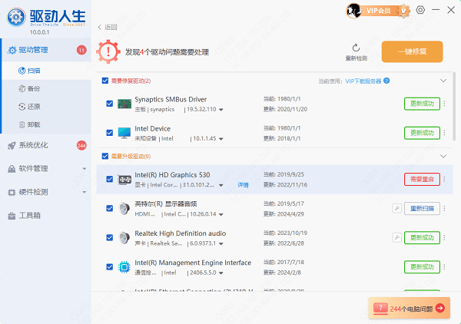Click the VIP下载服务器 link
The image size is (461, 324).
click(x=363, y=81)
